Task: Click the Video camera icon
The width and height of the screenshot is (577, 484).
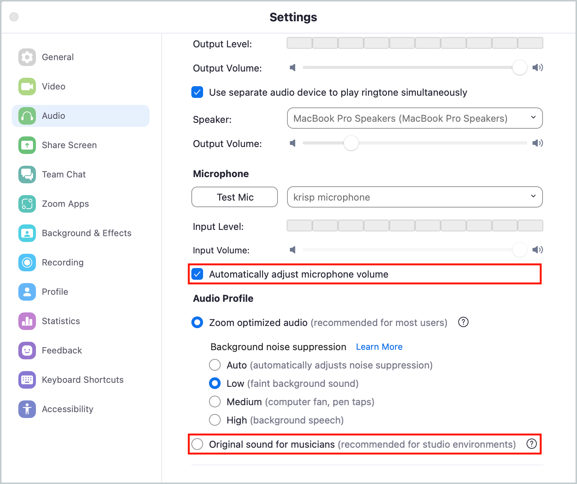Action: (x=27, y=87)
